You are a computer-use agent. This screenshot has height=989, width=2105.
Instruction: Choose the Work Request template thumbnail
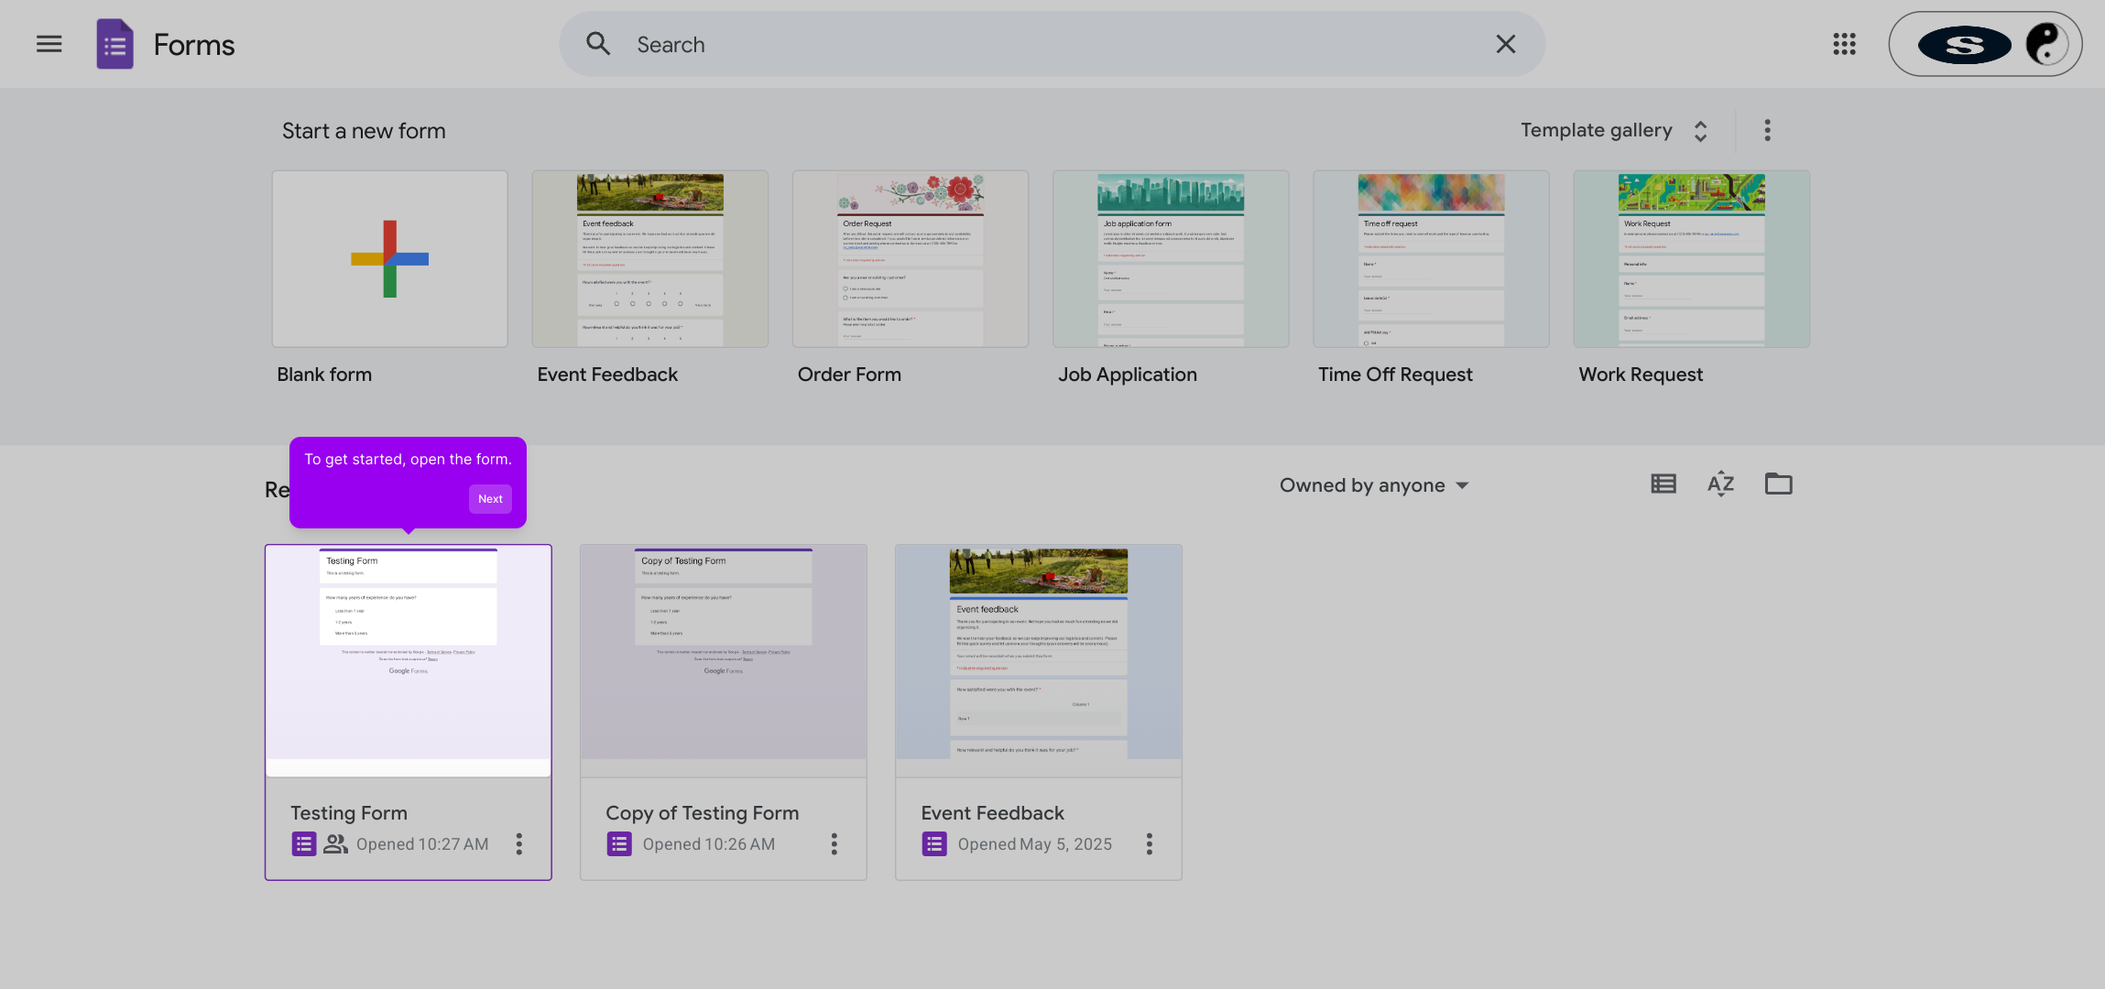(x=1691, y=259)
